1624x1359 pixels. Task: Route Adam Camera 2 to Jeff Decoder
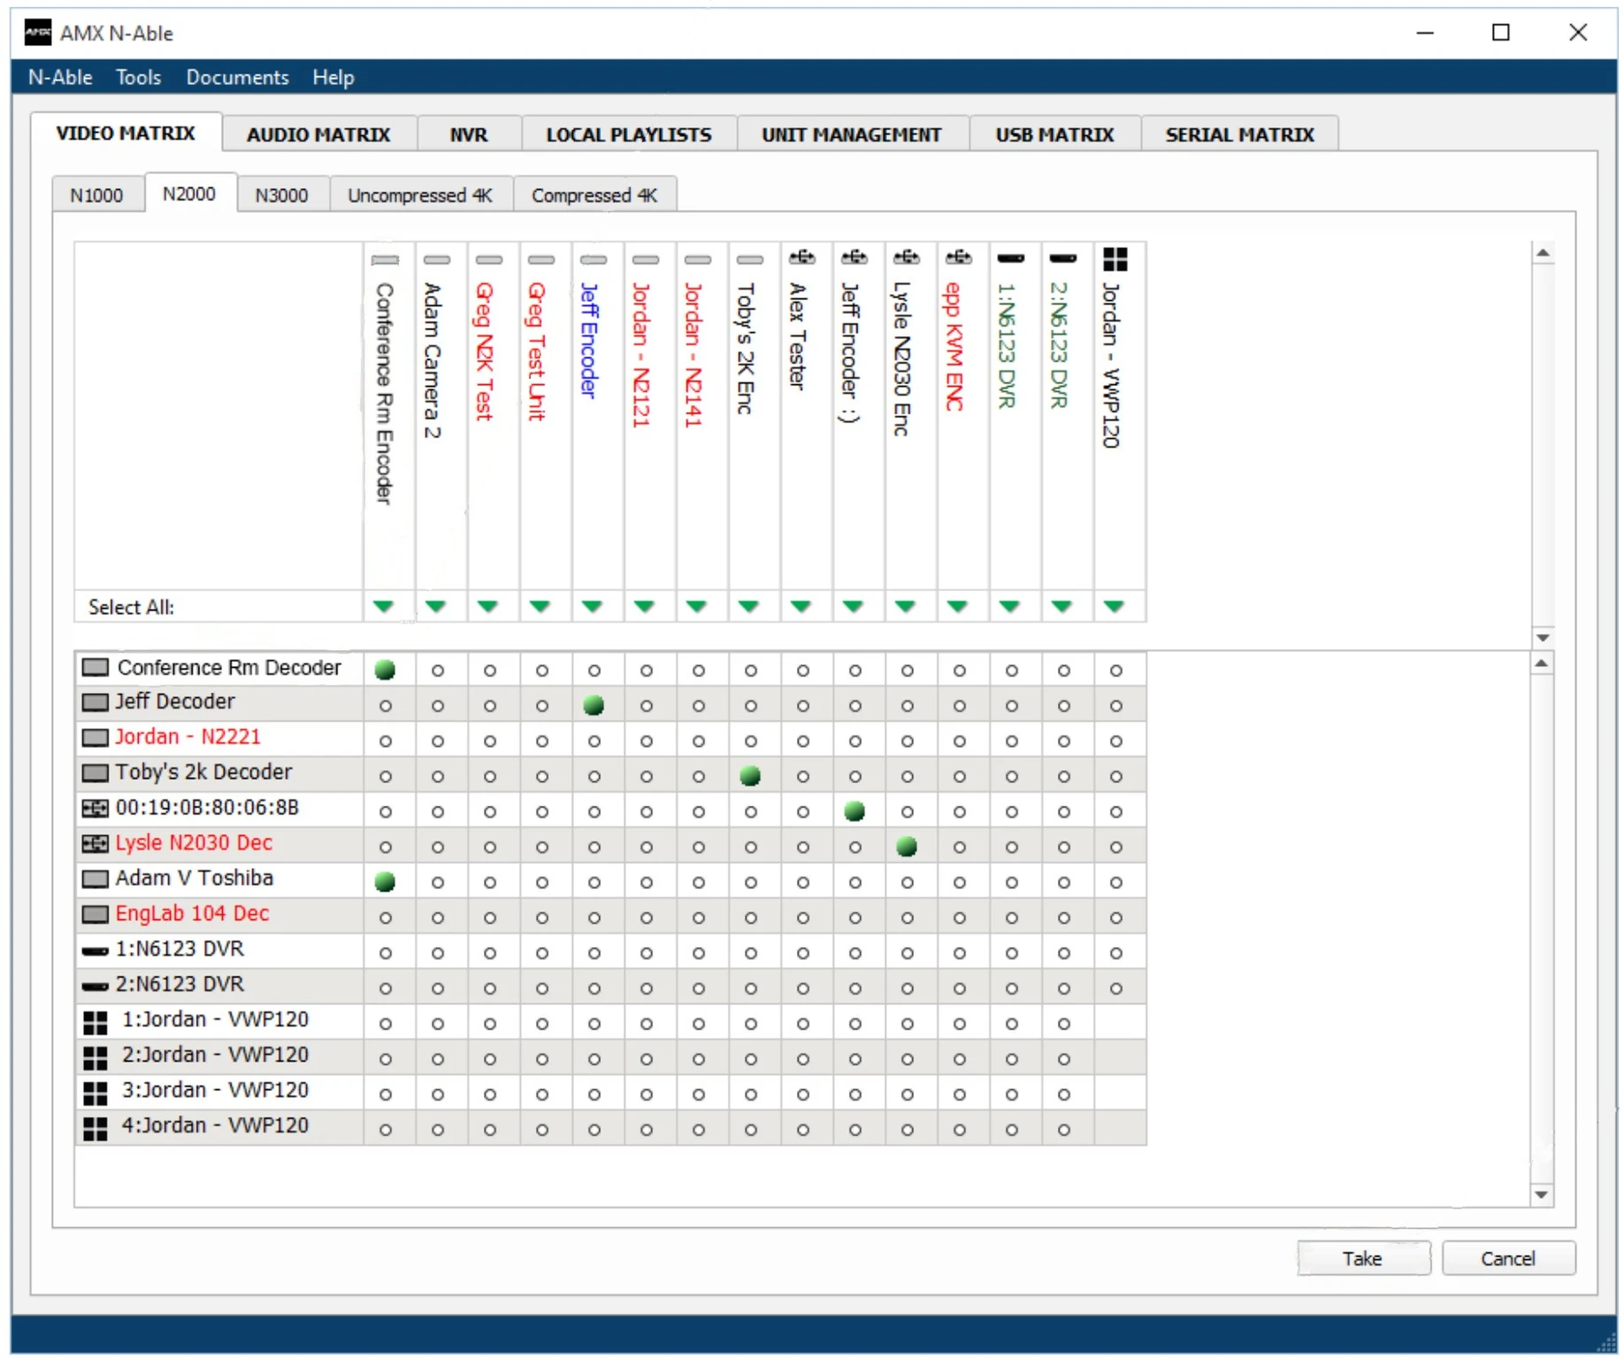437,706
